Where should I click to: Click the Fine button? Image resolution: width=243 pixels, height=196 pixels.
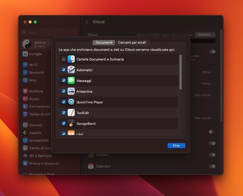click(x=176, y=146)
